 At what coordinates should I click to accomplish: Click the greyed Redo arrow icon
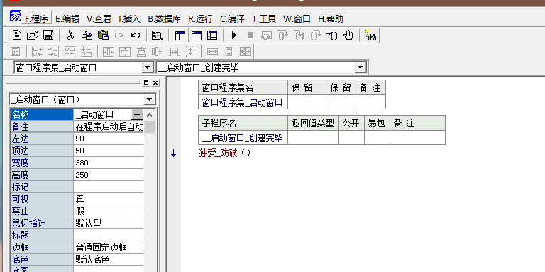119,35
